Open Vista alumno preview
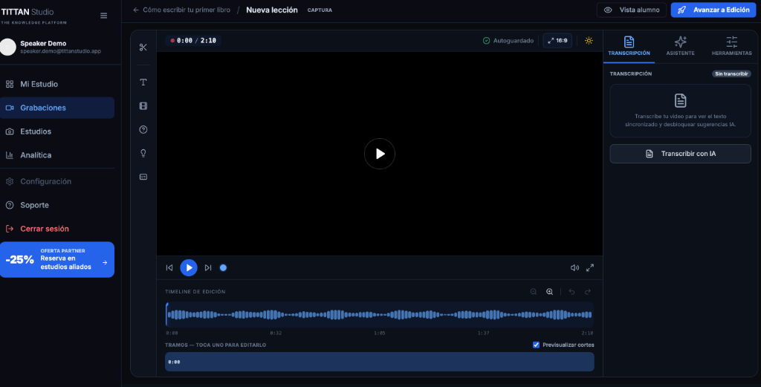The image size is (761, 387). [632, 10]
